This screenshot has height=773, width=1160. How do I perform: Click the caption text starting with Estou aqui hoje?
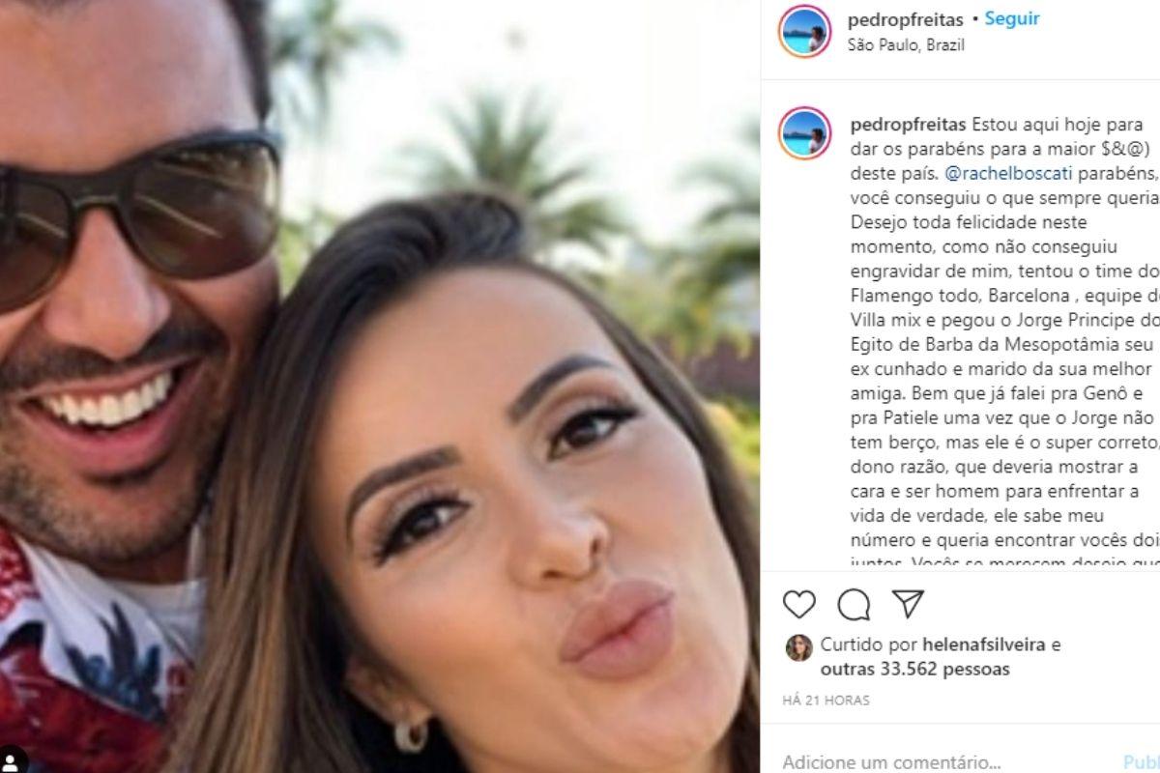point(1001,343)
